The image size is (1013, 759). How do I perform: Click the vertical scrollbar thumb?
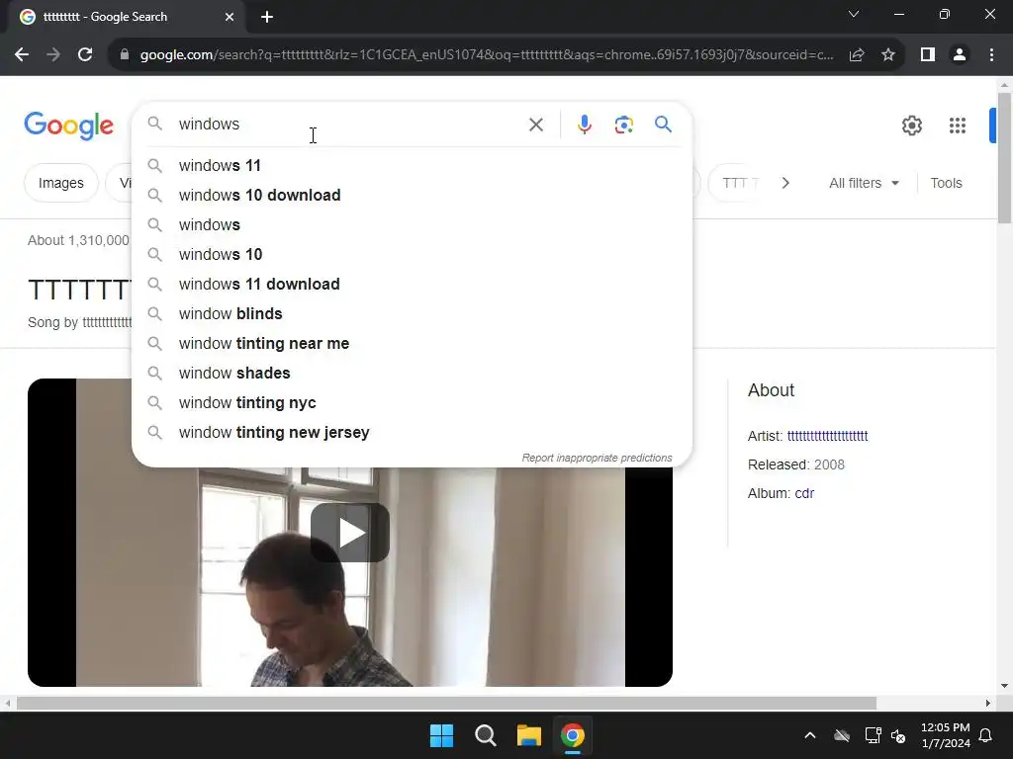(1004, 158)
